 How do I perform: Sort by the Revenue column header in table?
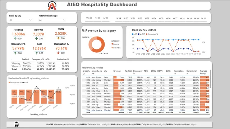117,71
